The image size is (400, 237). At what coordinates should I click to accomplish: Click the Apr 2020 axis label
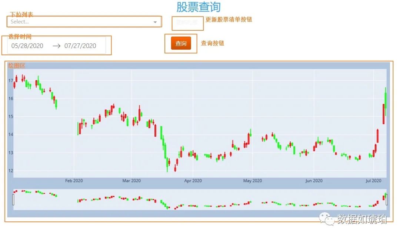193,181
